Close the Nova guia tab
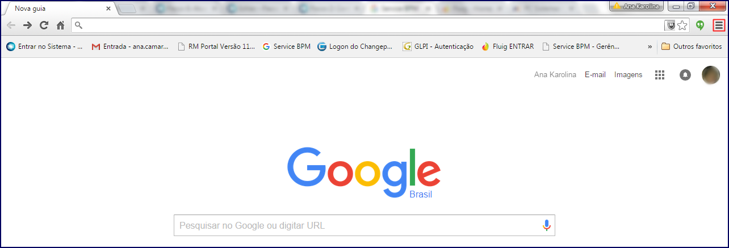The image size is (729, 248). pos(108,9)
